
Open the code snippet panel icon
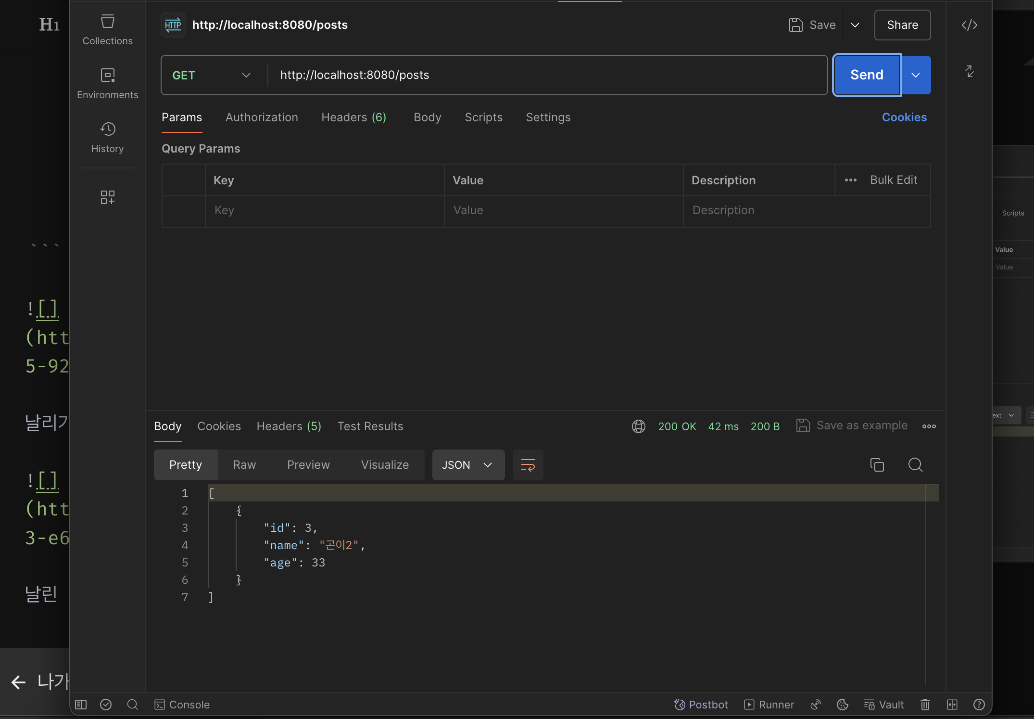(969, 25)
